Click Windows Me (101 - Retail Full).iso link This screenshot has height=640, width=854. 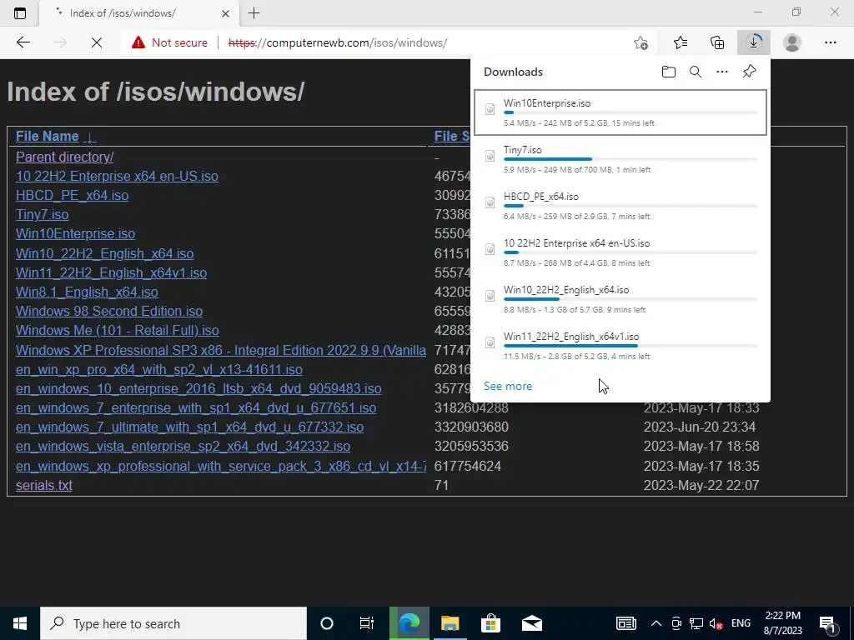(117, 330)
